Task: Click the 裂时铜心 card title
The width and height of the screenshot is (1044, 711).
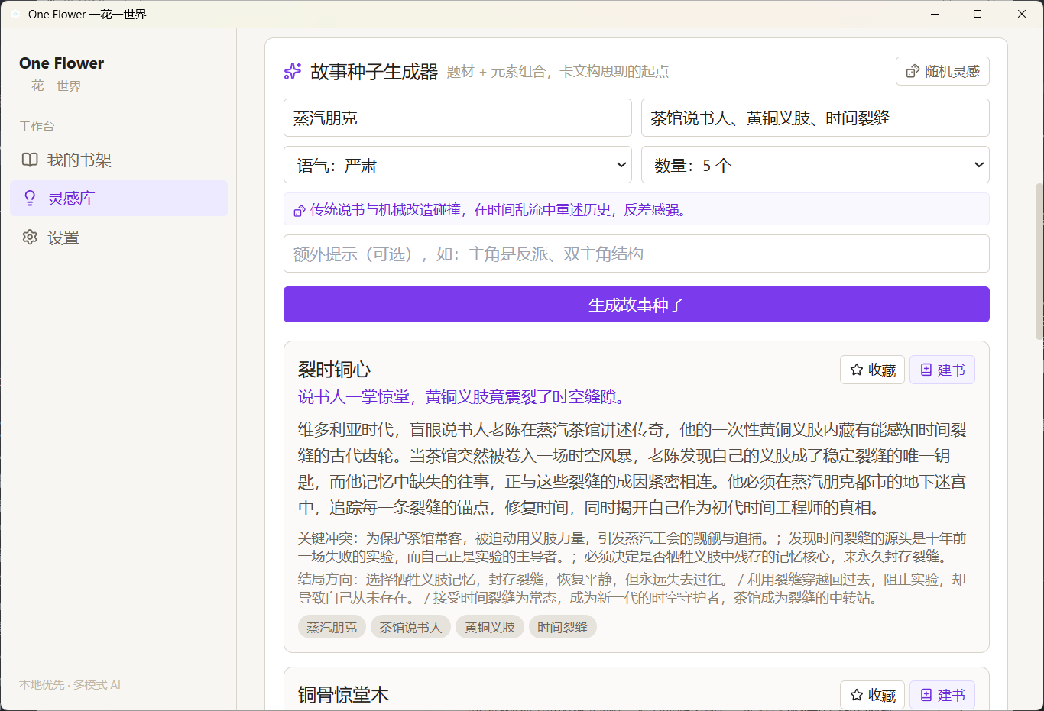Action: click(334, 370)
